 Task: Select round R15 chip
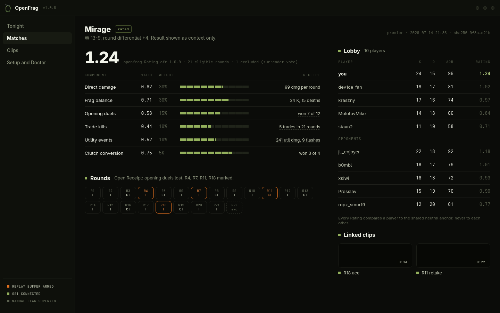pyautogui.click(x=110, y=207)
